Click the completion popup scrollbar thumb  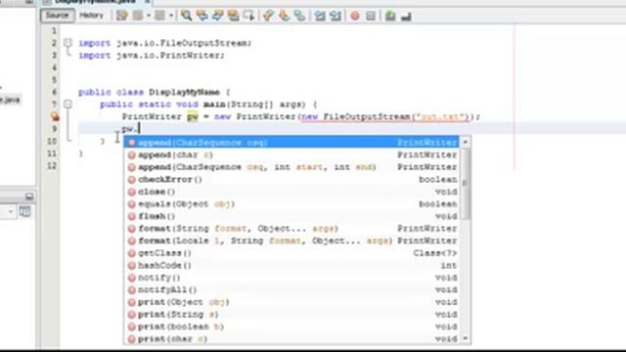click(466, 183)
